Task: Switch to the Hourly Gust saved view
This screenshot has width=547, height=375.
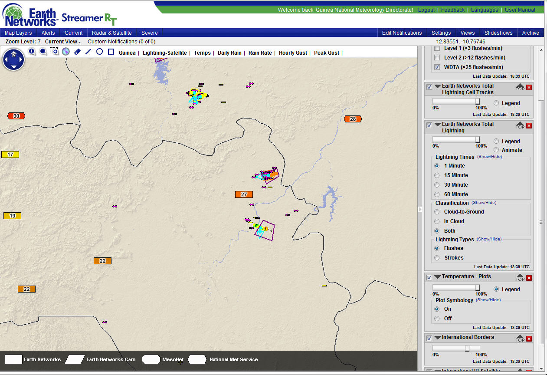Action: 293,53
